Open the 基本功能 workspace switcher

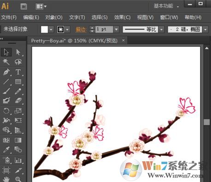(166, 6)
